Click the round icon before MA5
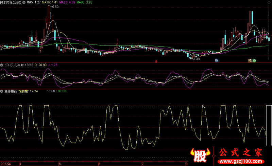This screenshot has height=166, width=272. click(x=23, y=2)
